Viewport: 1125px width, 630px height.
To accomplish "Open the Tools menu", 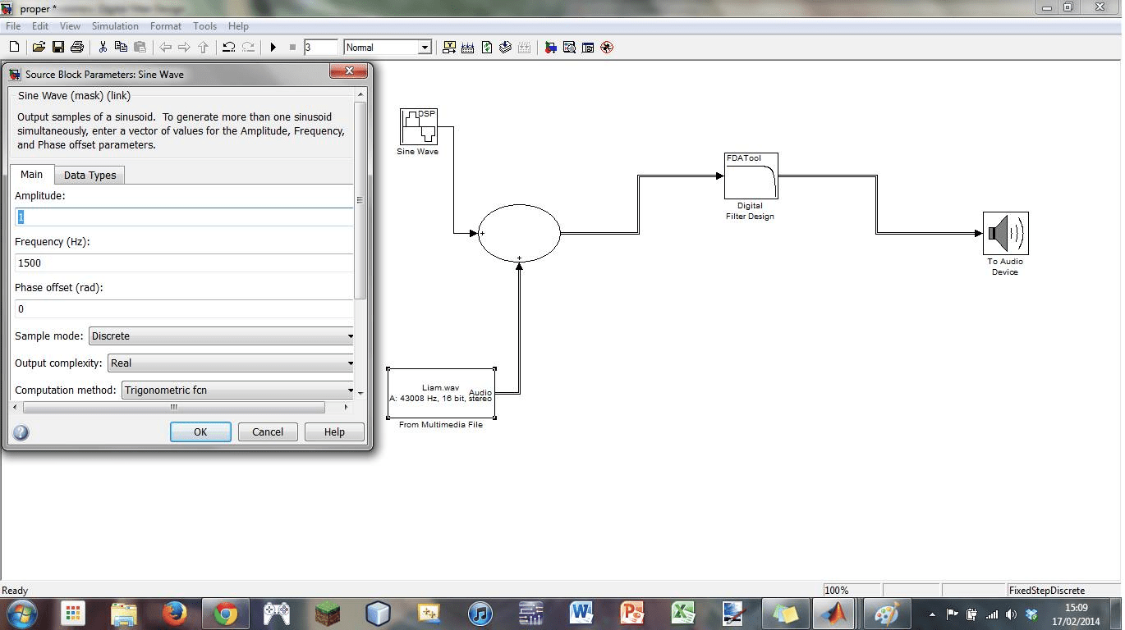I will coord(204,26).
